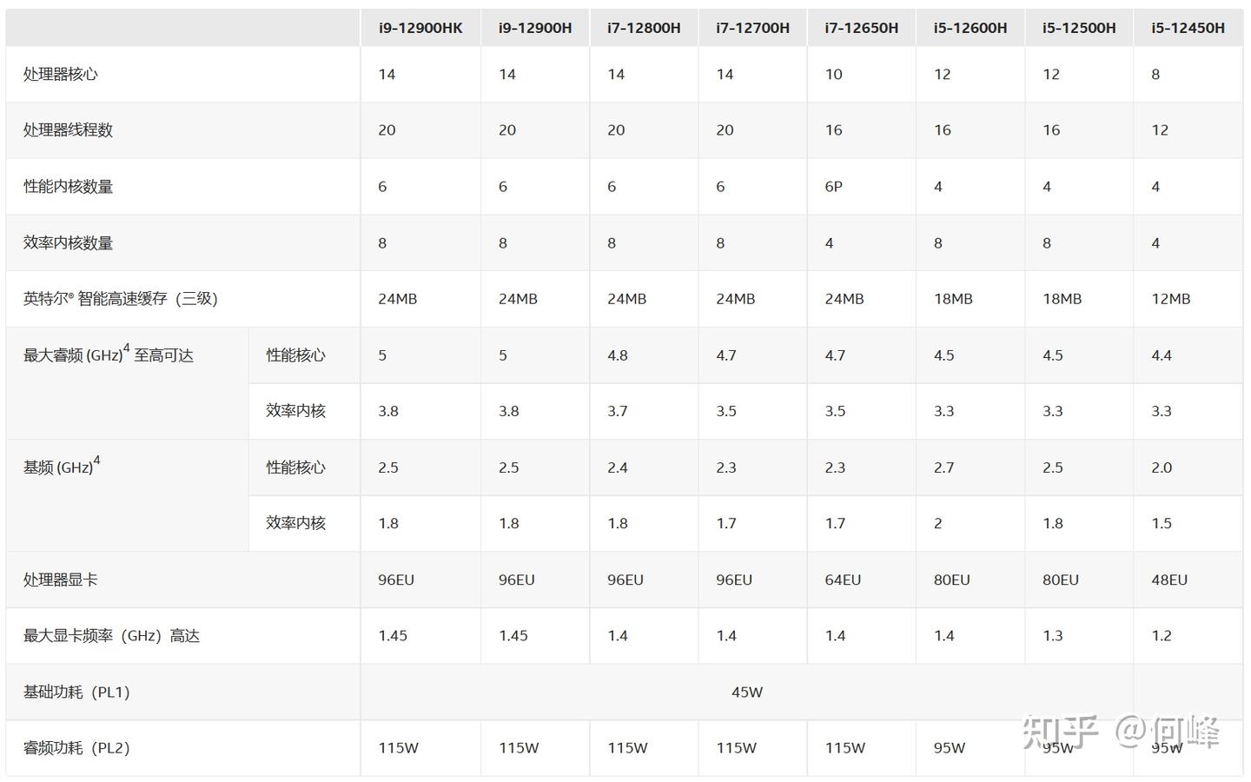Click the 睿频功耗 (PL2) row label

click(x=76, y=748)
